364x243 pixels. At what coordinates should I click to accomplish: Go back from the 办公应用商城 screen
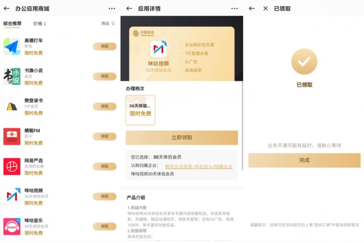click(7, 9)
